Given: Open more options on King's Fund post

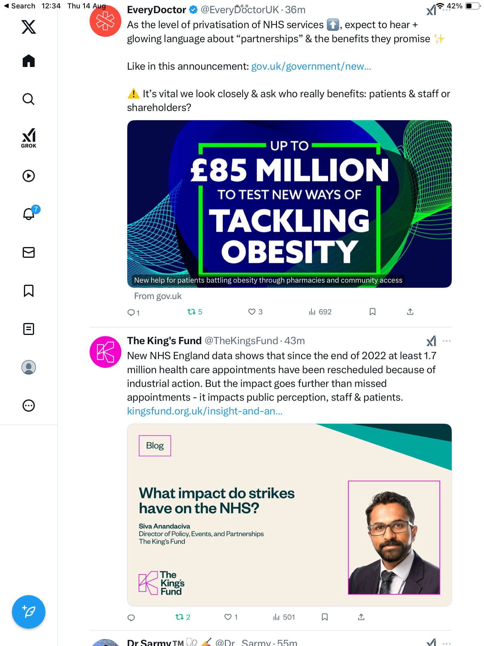Looking at the screenshot, I should 446,341.
